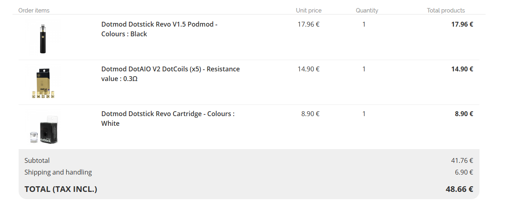Click the 'Quantity' column header

point(367,10)
